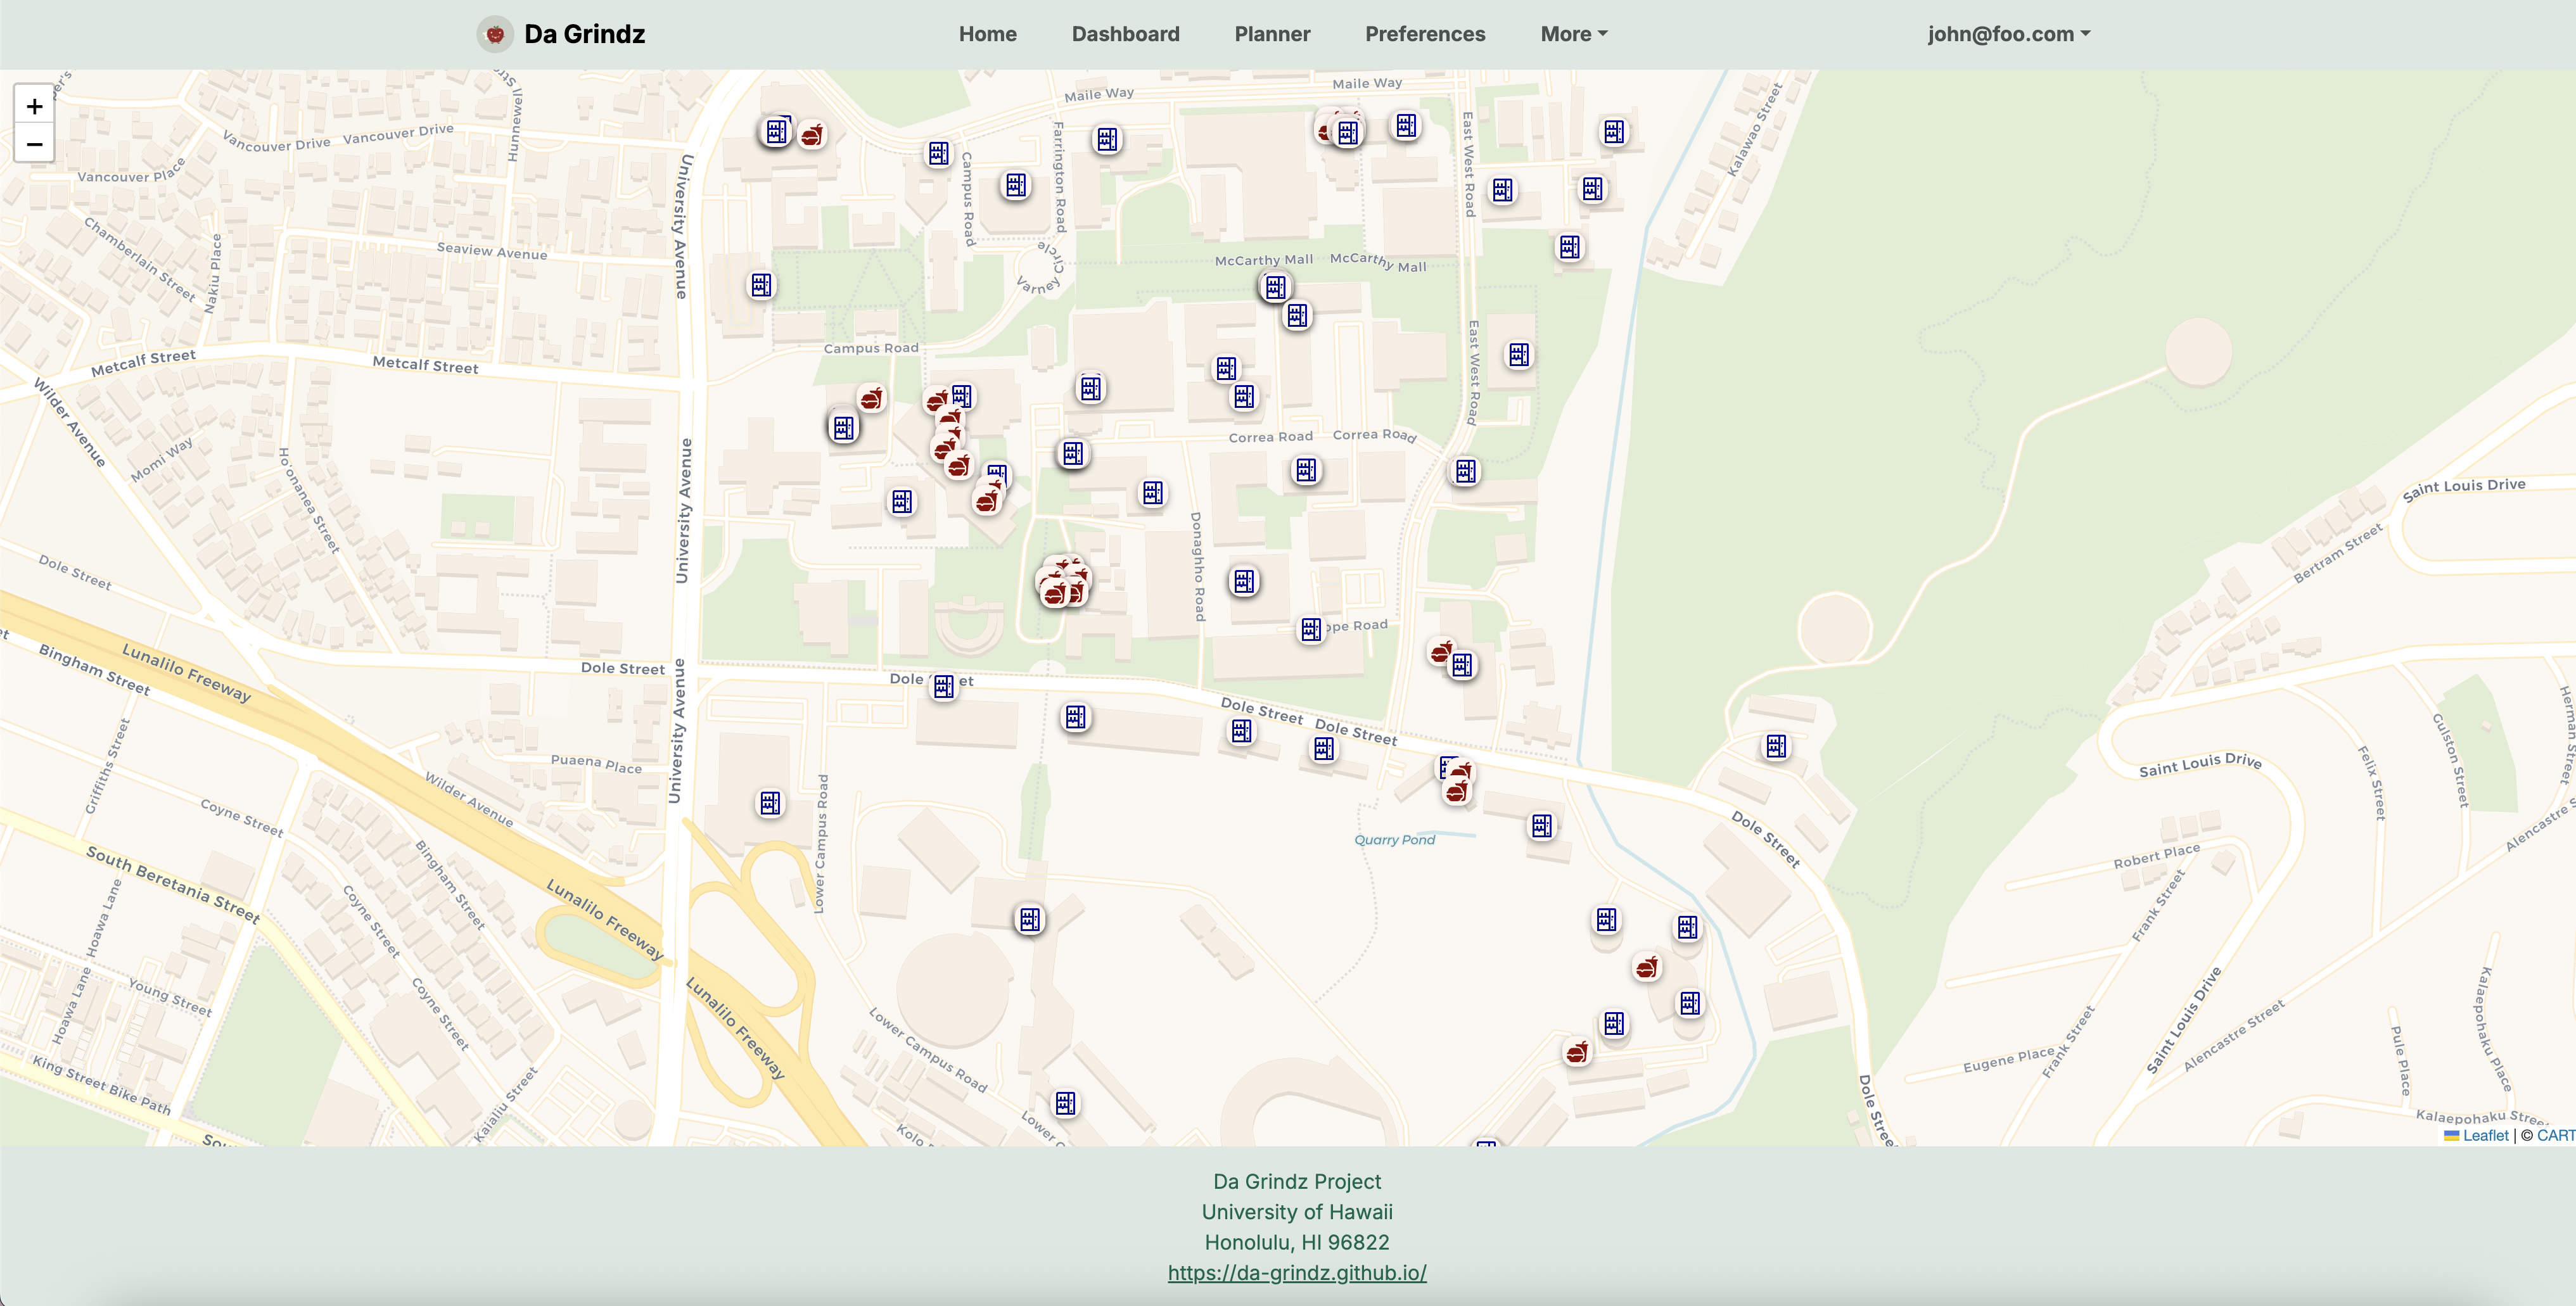Click building marker below Puaena Place
This screenshot has width=2576, height=1306.
coord(770,803)
